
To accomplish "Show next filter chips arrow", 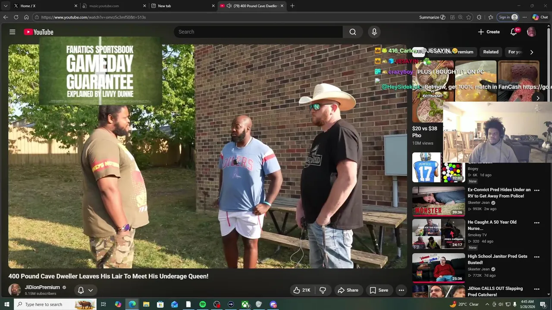I will point(532,52).
